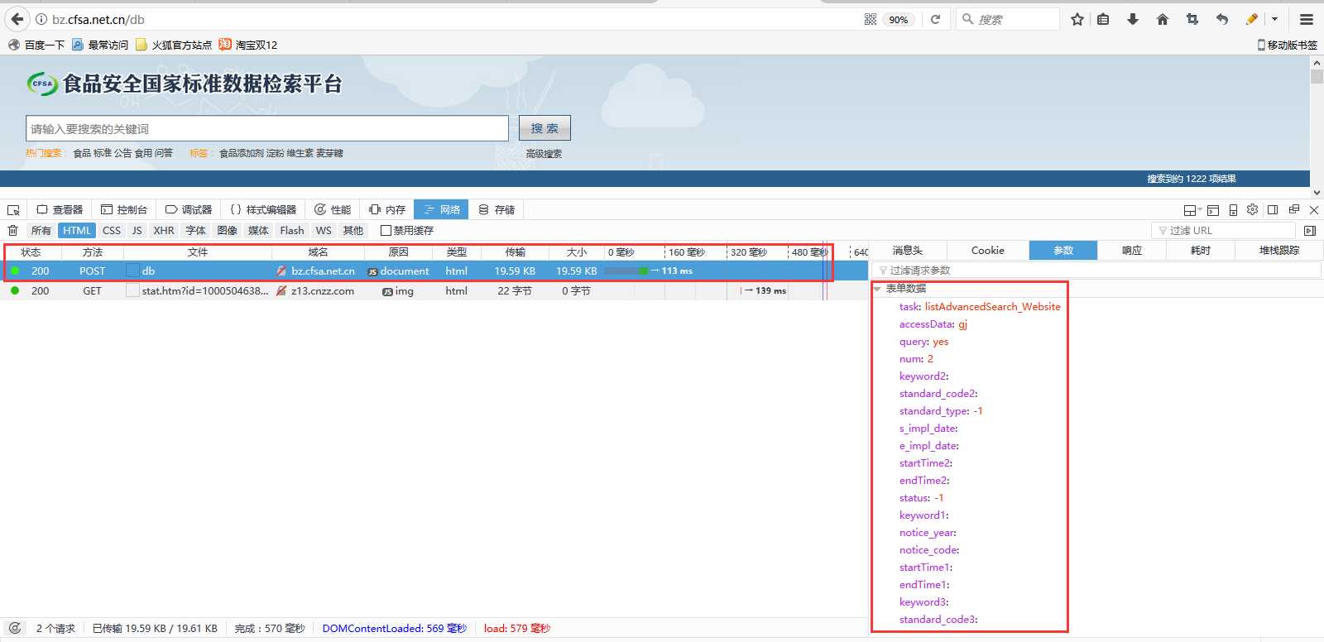Open the dropdown arrow beside the pencil icon

pos(1274,19)
